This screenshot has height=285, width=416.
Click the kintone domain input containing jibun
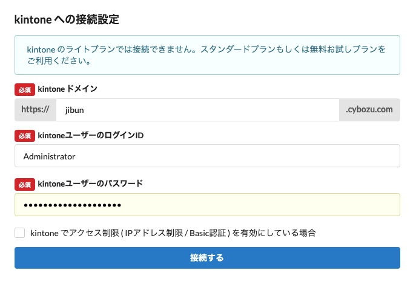[x=197, y=110]
